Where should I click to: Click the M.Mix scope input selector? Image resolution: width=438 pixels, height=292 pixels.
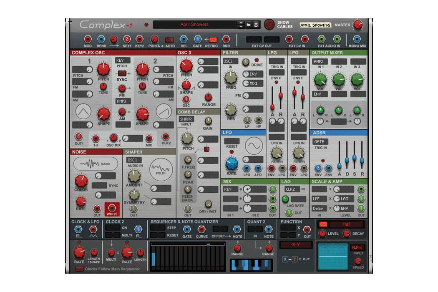(x=357, y=247)
